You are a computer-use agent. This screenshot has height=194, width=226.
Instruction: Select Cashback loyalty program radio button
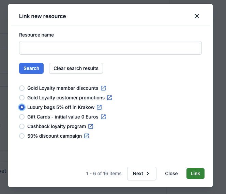pyautogui.click(x=22, y=126)
